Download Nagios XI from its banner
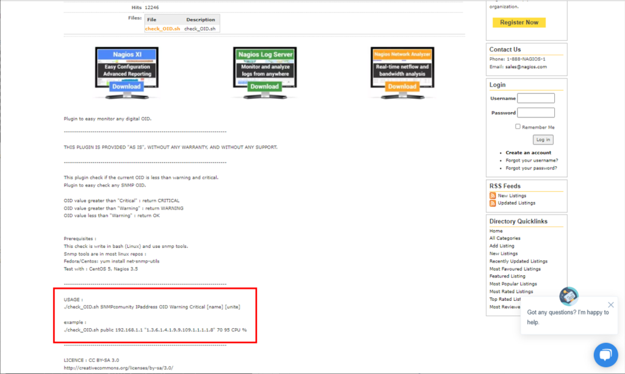Screen dimensions: 625x374 [x=126, y=86]
